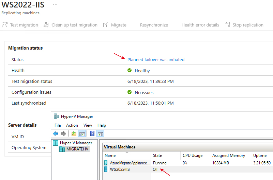
Task: Open the Help menu in Hyper-V Manager
Action: (x=102, y=125)
